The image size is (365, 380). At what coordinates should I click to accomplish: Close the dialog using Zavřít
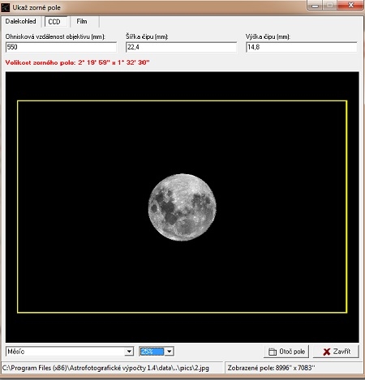(x=336, y=352)
